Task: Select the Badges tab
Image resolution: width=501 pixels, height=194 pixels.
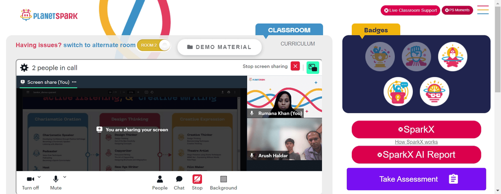Action: [376, 30]
